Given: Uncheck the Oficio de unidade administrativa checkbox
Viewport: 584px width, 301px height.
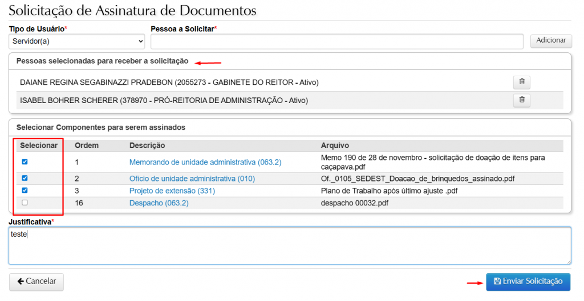Looking at the screenshot, I should [25, 178].
